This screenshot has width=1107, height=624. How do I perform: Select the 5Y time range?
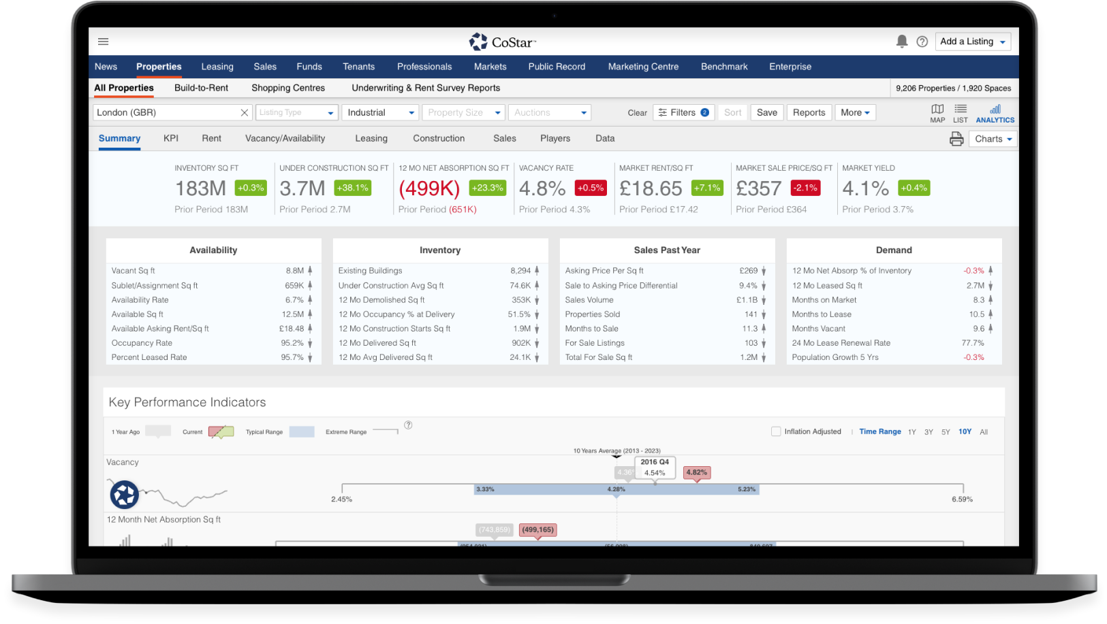tap(946, 432)
